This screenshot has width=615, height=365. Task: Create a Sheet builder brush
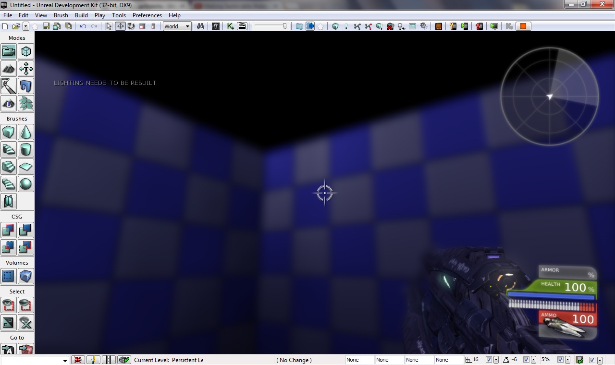point(26,167)
